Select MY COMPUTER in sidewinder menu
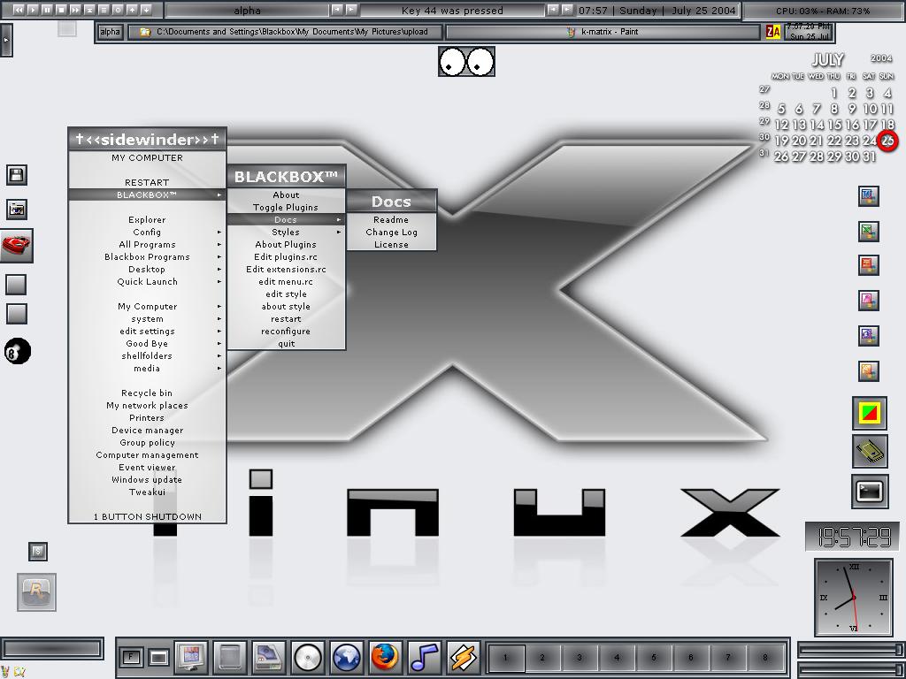This screenshot has width=906, height=679. (x=147, y=157)
